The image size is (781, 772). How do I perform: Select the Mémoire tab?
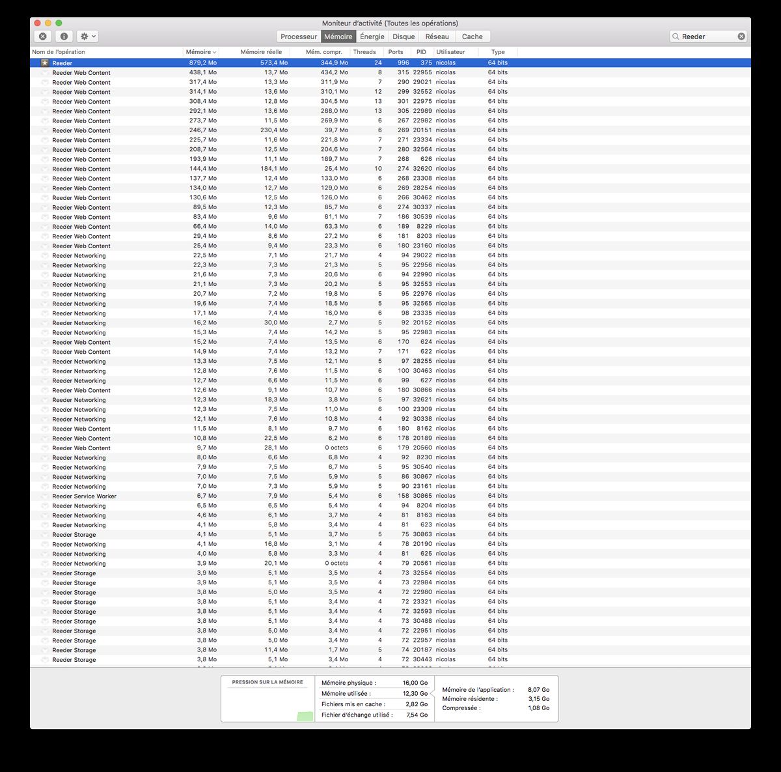(x=338, y=36)
